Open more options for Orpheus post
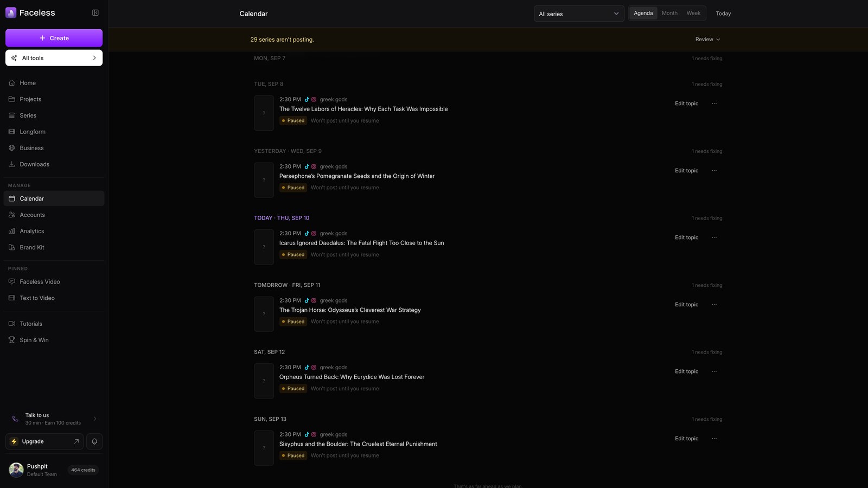 pos(714,371)
